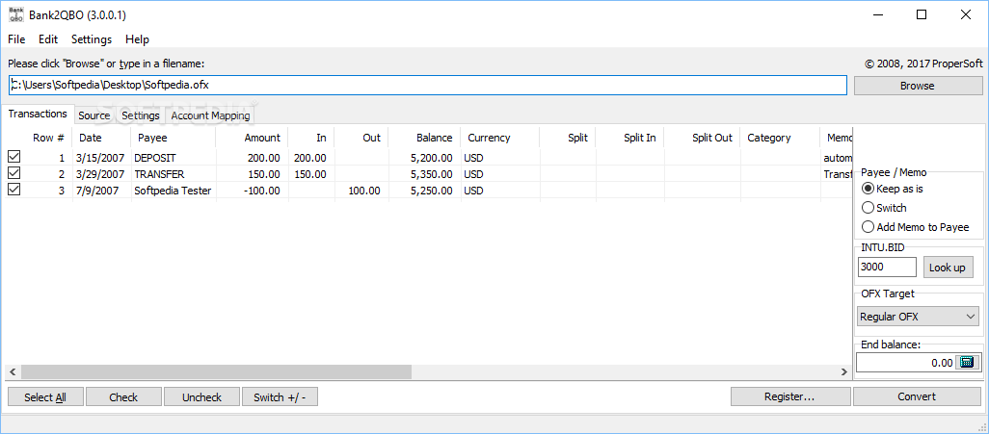Expand the OFX Target dropdown
This screenshot has width=989, height=434.
[x=918, y=317]
